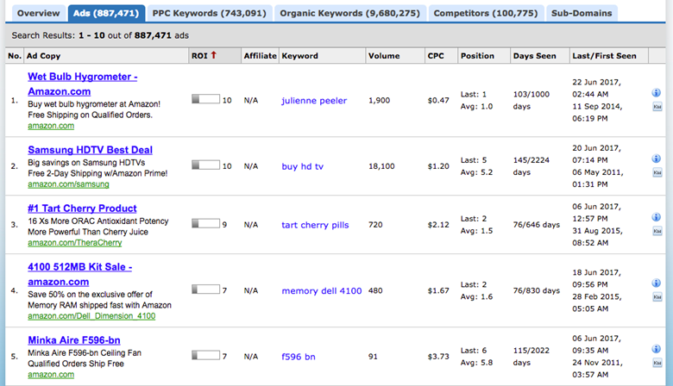
Task: Open info icon for Samsung HDTV ad
Action: (657, 159)
